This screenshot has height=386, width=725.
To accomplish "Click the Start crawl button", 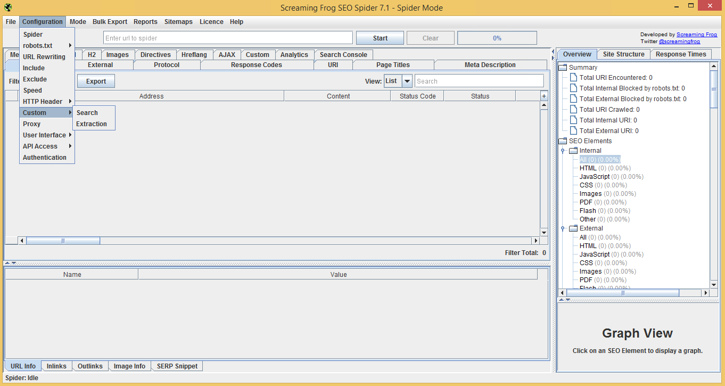I will click(x=380, y=38).
